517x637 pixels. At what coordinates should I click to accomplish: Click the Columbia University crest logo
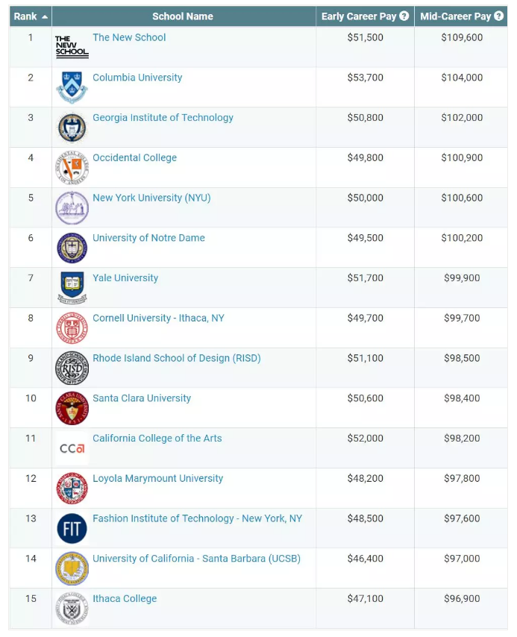72,87
